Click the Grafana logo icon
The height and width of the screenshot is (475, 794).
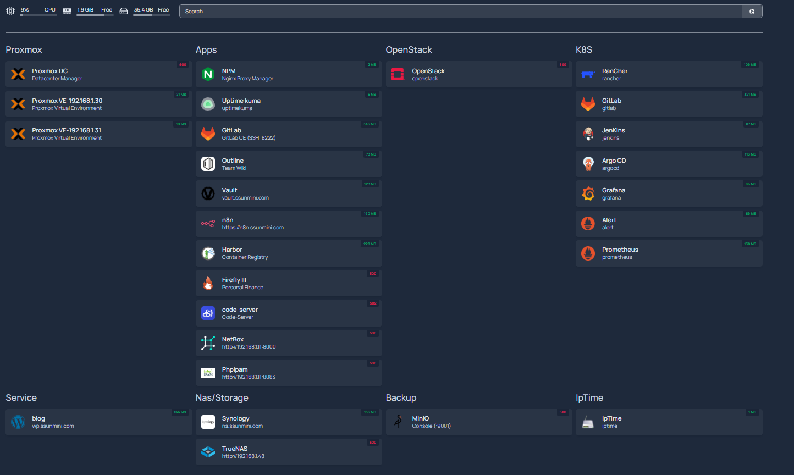click(588, 194)
